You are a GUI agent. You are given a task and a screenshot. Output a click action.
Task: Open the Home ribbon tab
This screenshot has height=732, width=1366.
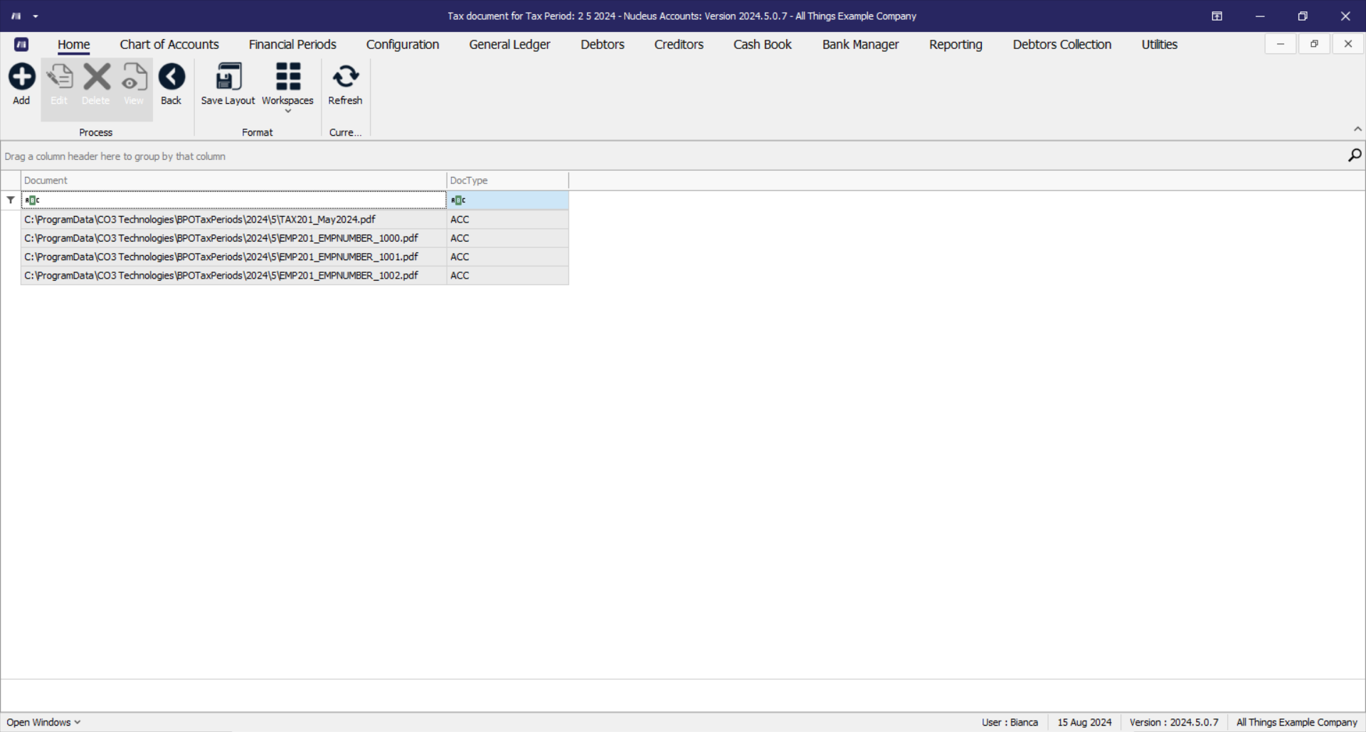pos(74,44)
